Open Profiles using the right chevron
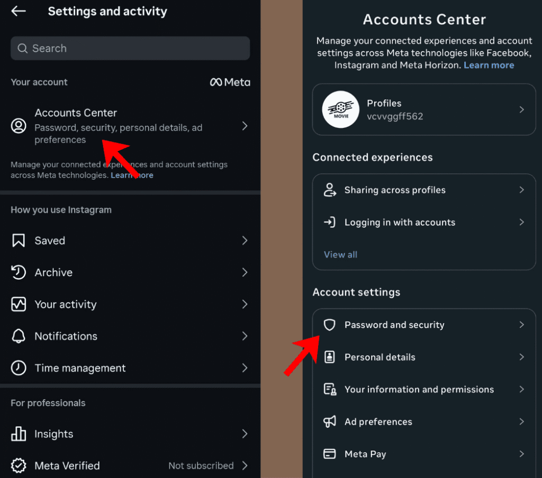542x478 pixels. (x=521, y=109)
